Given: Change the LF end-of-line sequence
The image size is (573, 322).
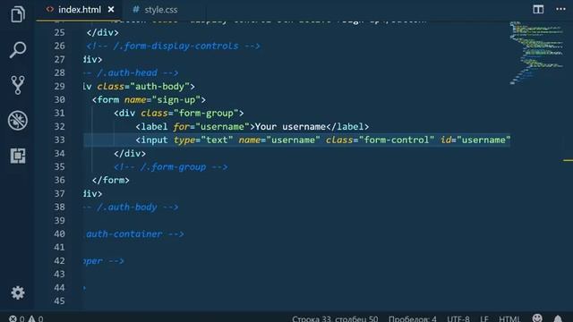Looking at the screenshot, I should pos(484,318).
